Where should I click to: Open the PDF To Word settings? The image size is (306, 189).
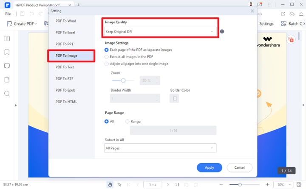(66, 21)
